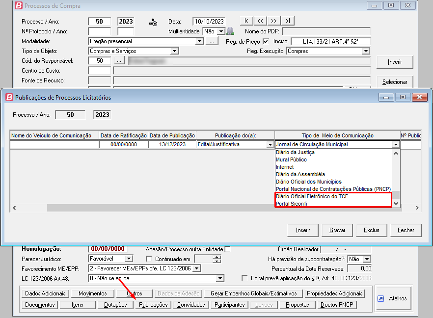Select Diário Oficial dos Municípios option
This screenshot has height=318, width=433.
click(x=309, y=182)
